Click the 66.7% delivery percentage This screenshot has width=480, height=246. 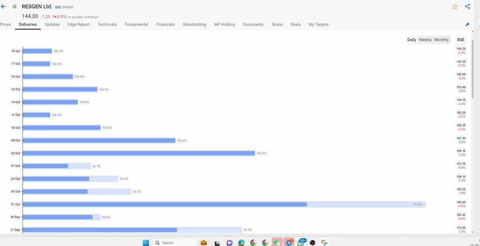coord(97,166)
